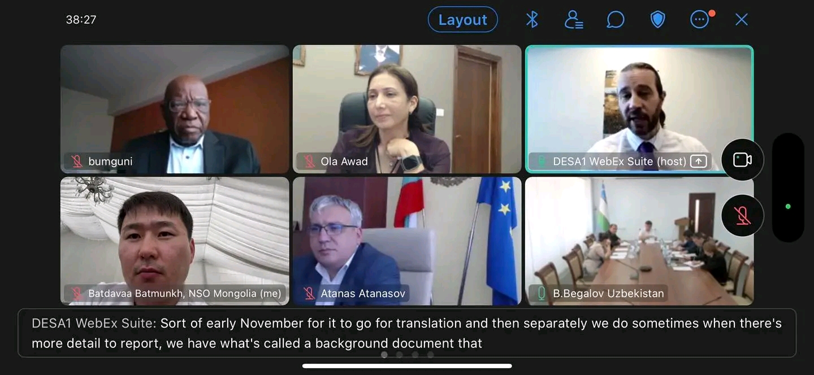Open the more options ellipsis menu

[x=700, y=20]
